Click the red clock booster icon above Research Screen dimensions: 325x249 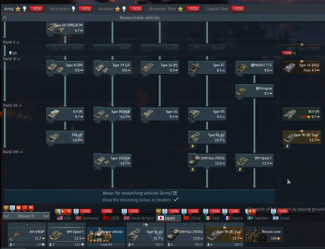pyautogui.click(x=19, y=208)
